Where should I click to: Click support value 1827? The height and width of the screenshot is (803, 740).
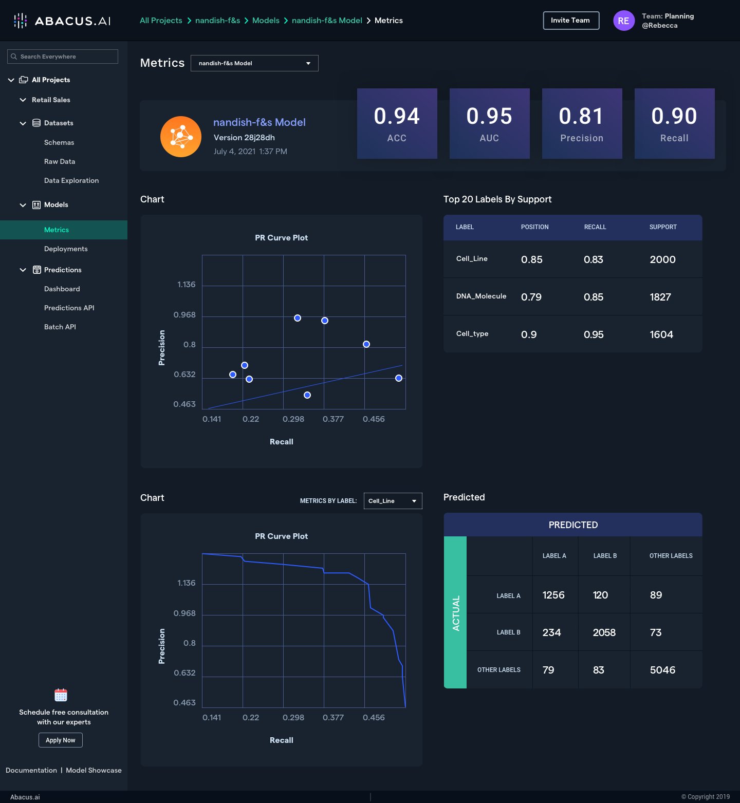660,297
